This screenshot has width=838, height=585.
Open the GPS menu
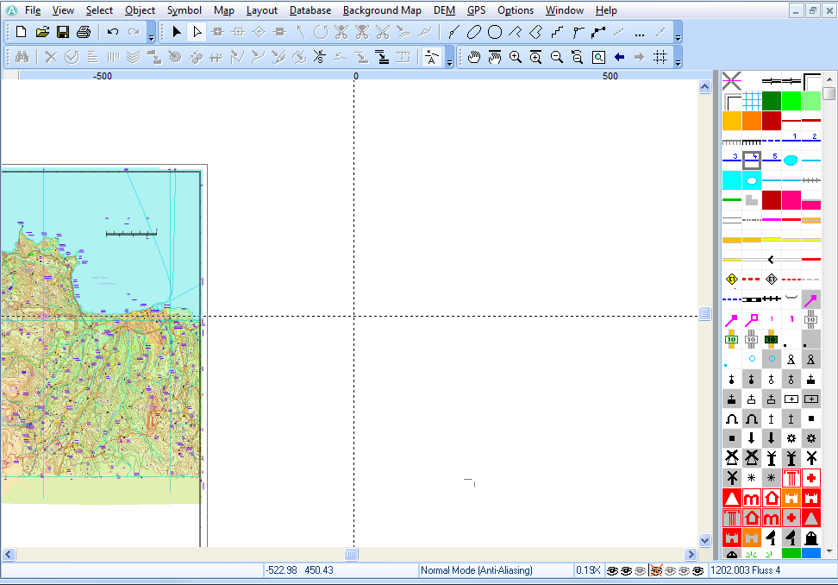[476, 10]
